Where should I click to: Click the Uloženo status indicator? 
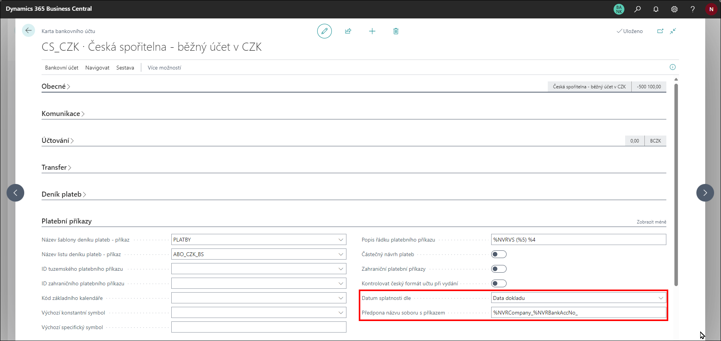coord(630,31)
